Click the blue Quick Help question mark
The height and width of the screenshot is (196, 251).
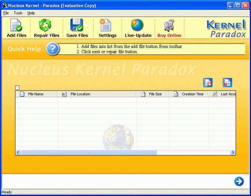pos(53,49)
